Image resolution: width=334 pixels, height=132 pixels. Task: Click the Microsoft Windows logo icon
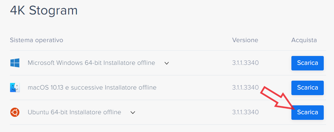pos(15,63)
